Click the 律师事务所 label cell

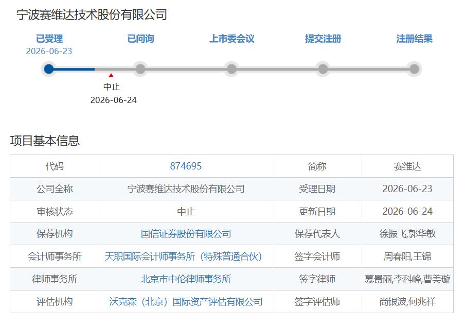pos(55,279)
